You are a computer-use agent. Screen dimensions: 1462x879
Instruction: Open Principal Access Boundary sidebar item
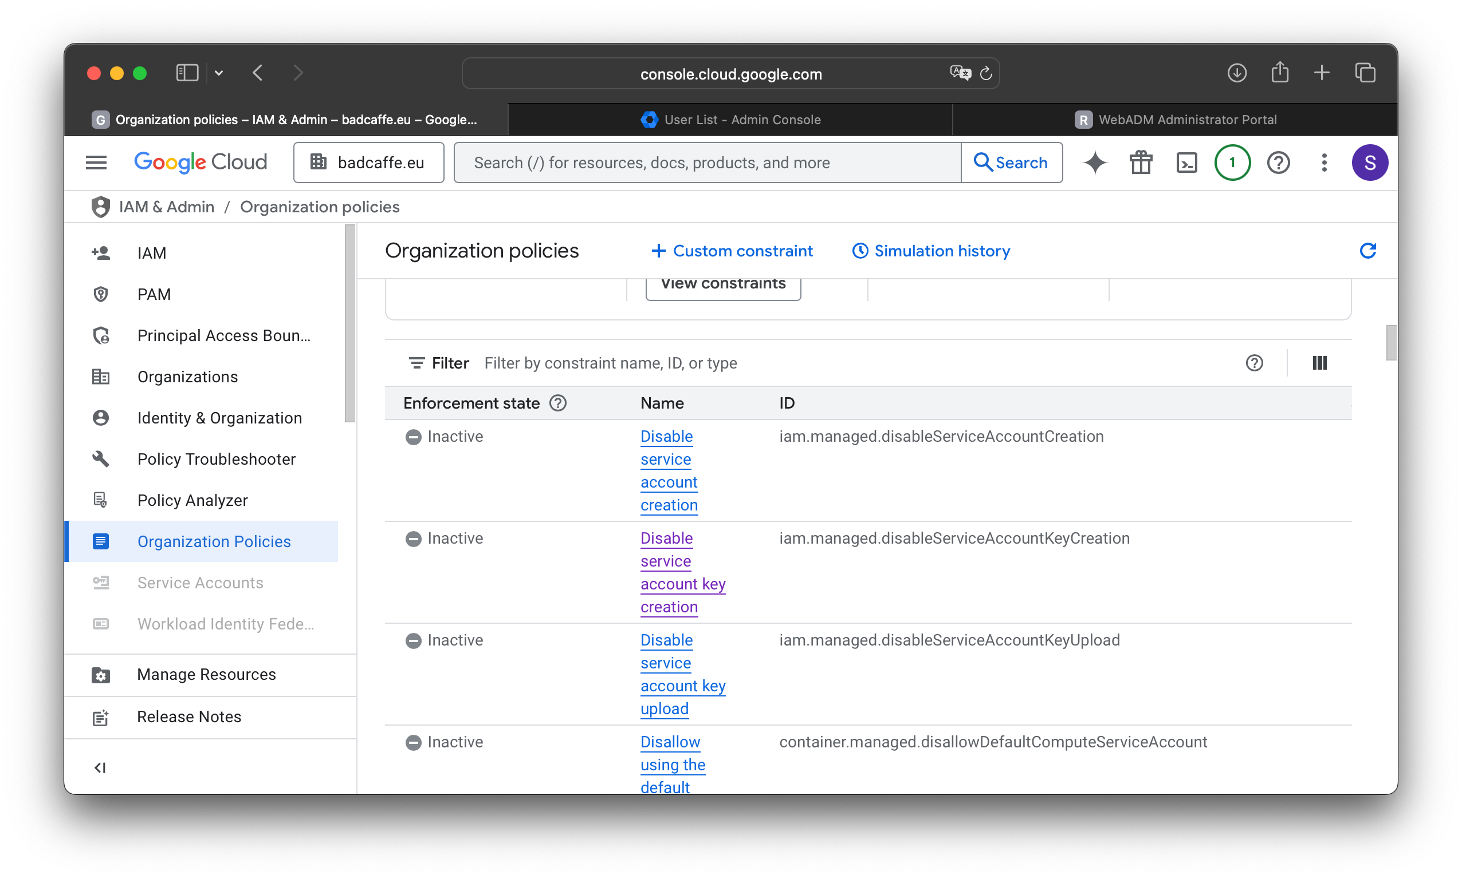202,335
